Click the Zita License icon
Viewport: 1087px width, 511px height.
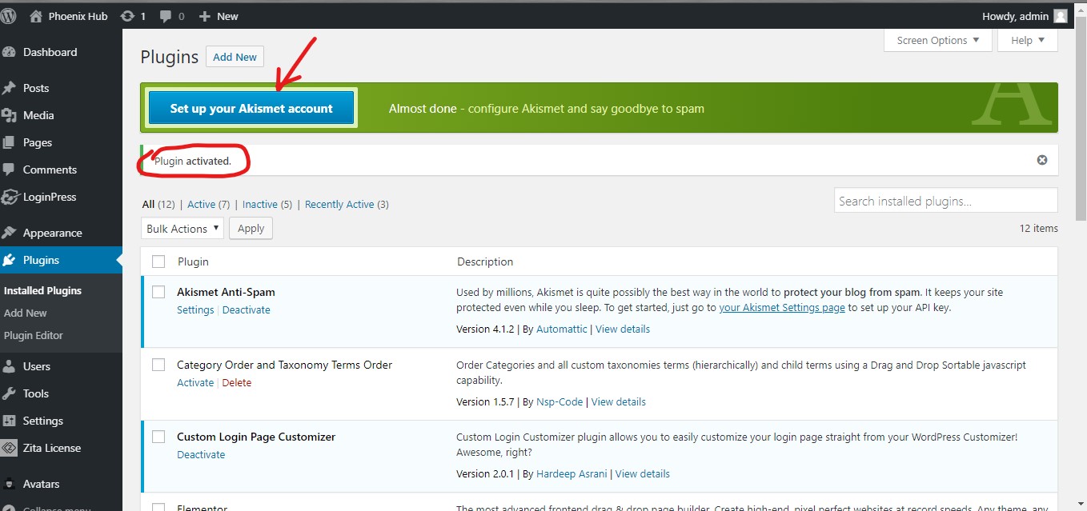(x=10, y=448)
